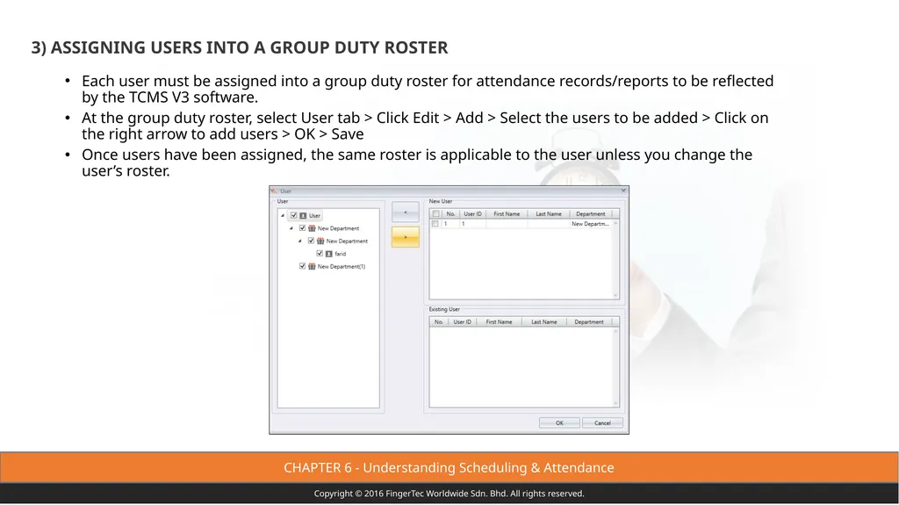Click the 'CHAPTER 6 - Understanding Scheduling & Attendance' banner text
Image resolution: width=899 pixels, height=505 pixels.
(x=449, y=468)
